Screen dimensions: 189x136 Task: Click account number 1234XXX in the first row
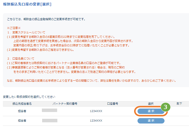click(x=96, y=111)
